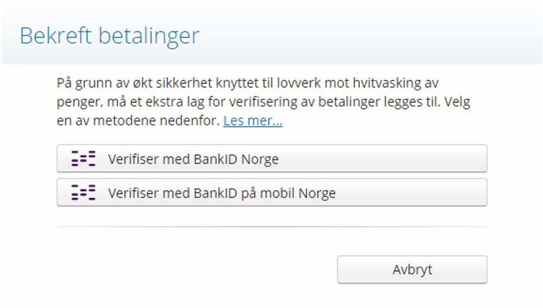Click the BankID logo on the mobil option
Screen dimensions: 543x308
click(83, 193)
